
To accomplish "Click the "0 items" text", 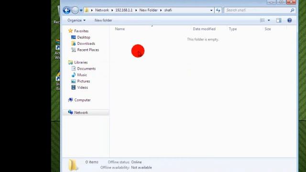I will tap(92, 162).
